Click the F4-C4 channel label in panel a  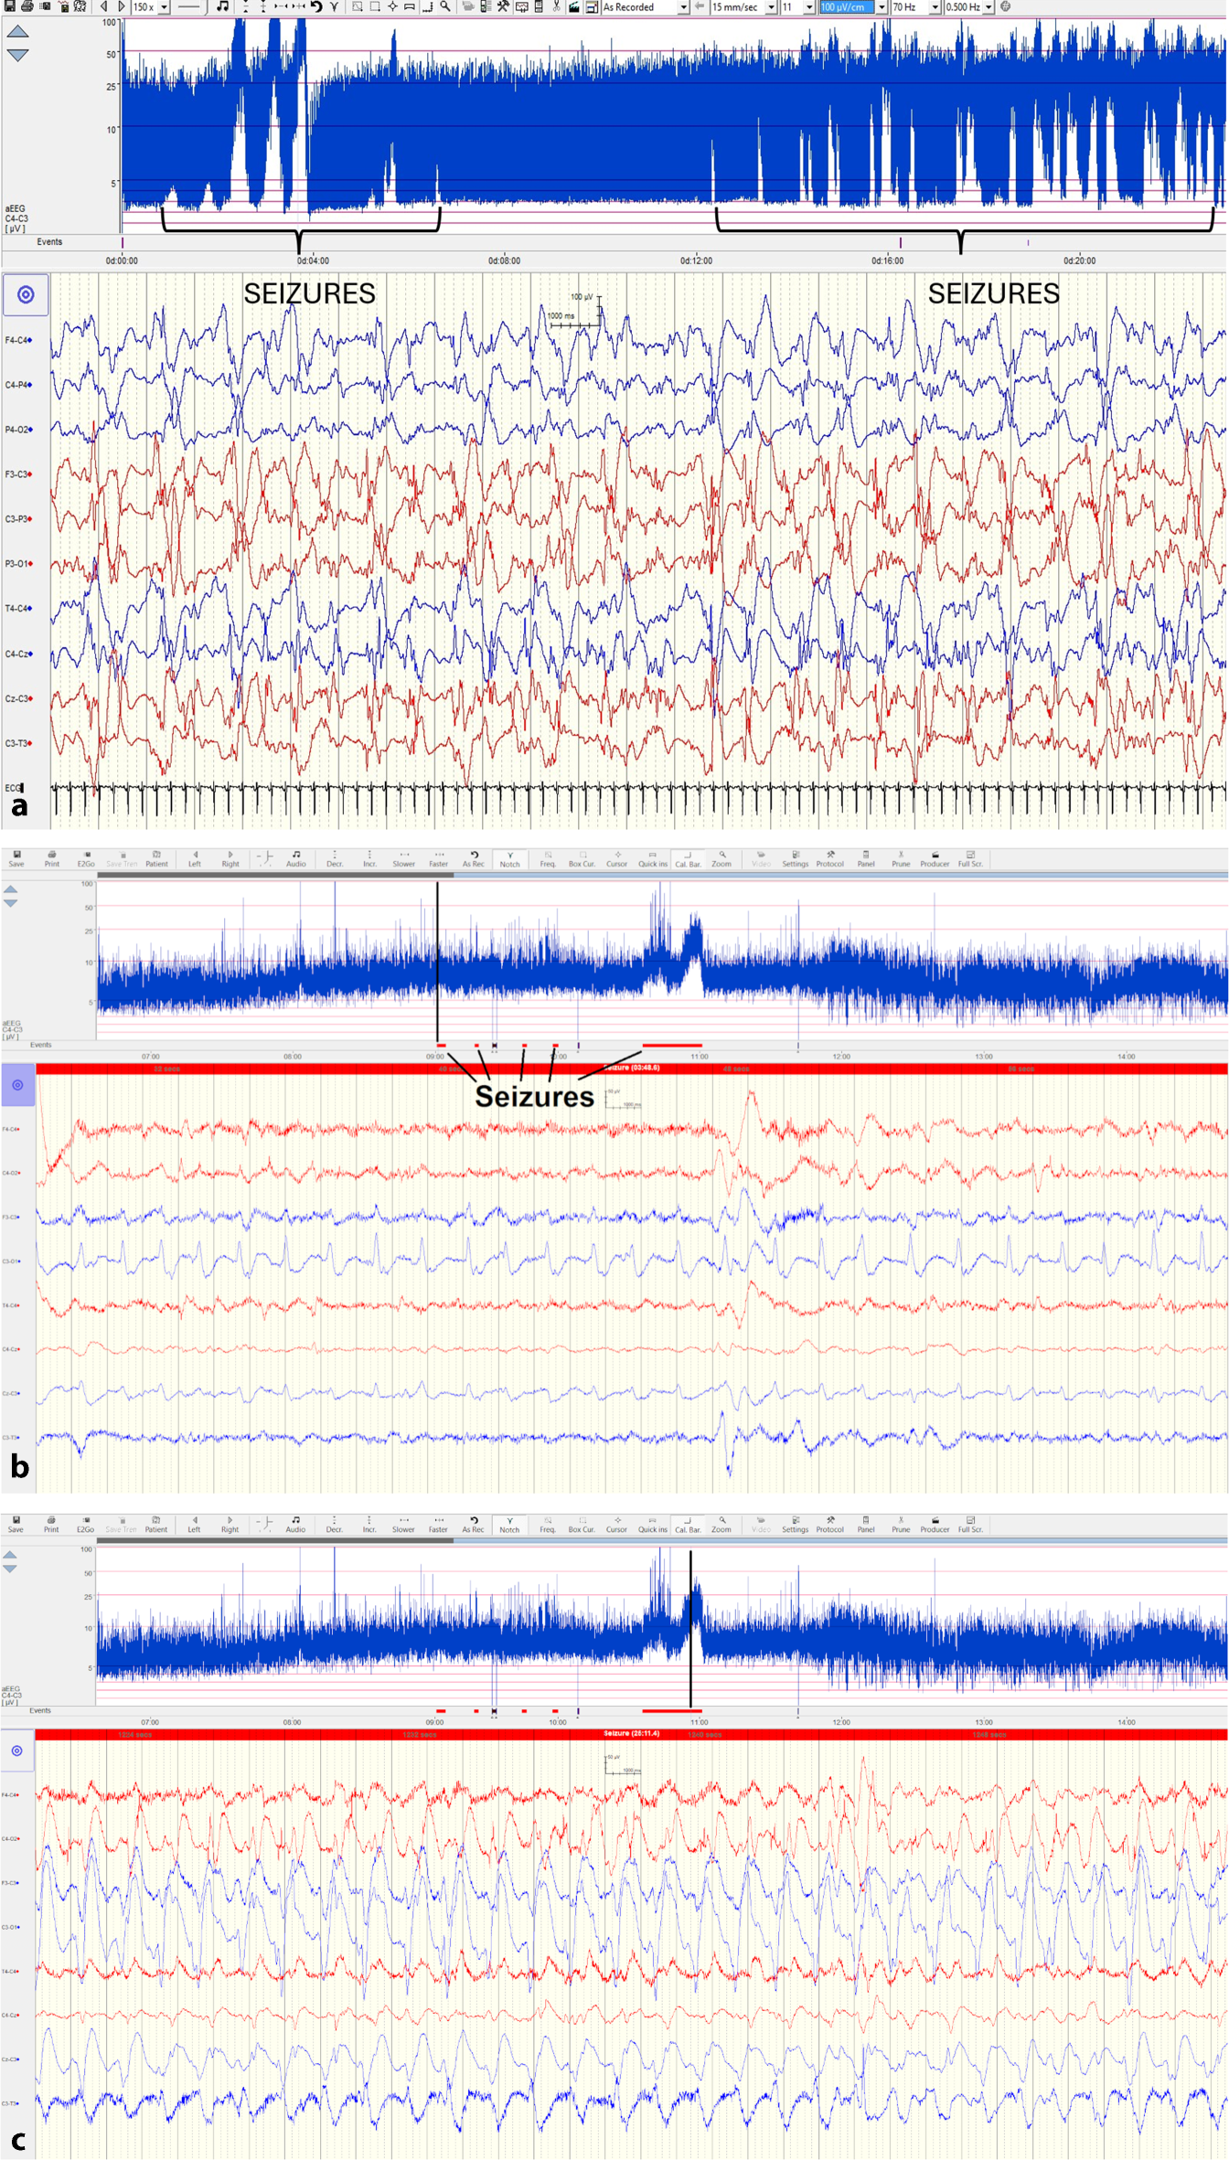pyautogui.click(x=18, y=340)
